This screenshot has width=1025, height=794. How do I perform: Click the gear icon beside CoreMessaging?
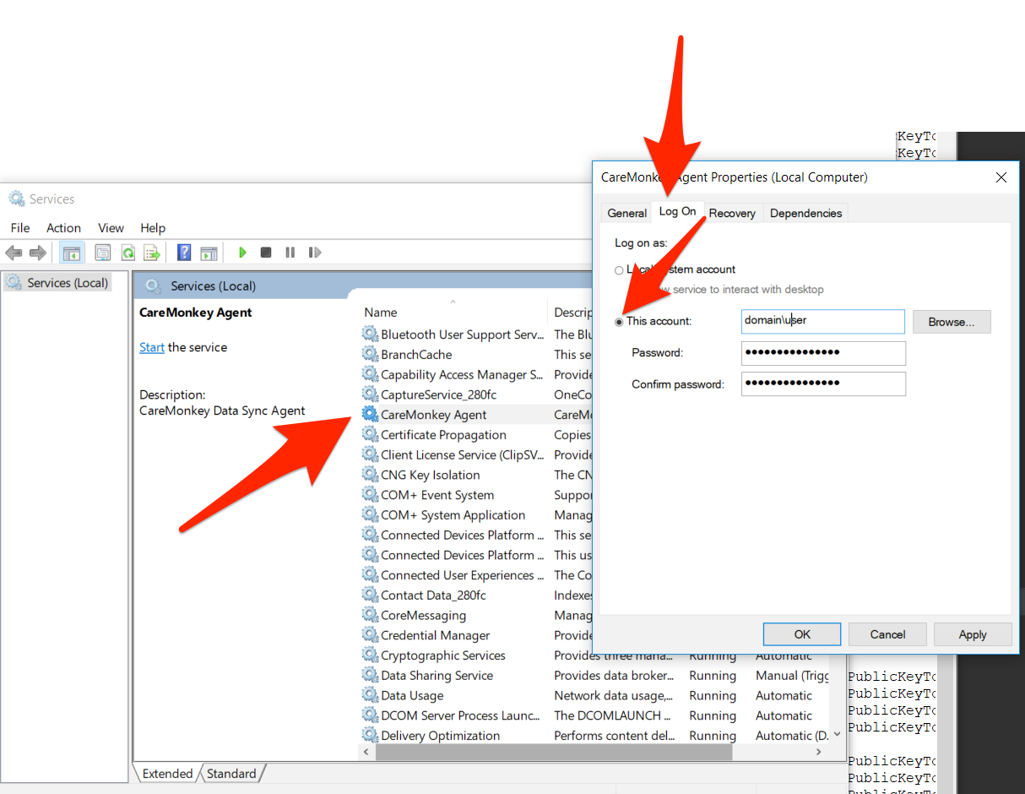pyautogui.click(x=370, y=615)
